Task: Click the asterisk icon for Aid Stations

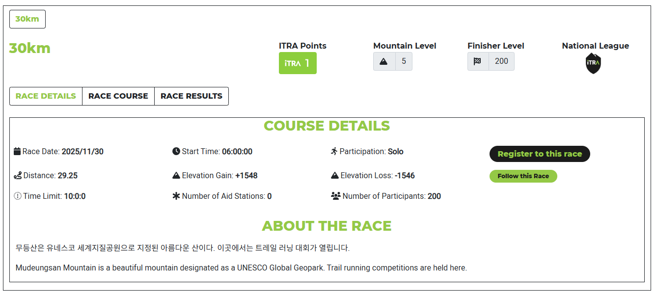Action: pos(176,196)
